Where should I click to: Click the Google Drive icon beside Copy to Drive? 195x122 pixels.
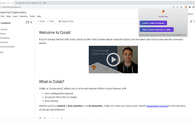coord(60,21)
